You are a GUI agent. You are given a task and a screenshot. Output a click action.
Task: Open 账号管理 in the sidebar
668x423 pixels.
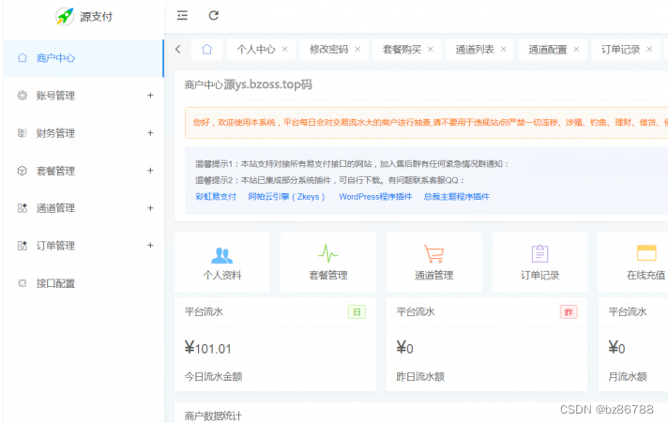coord(83,96)
